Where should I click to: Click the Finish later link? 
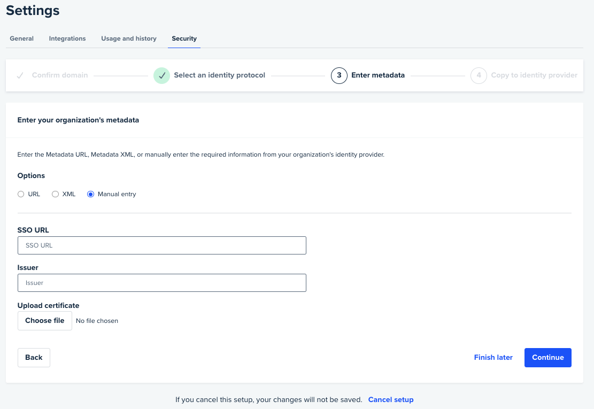[493, 358]
